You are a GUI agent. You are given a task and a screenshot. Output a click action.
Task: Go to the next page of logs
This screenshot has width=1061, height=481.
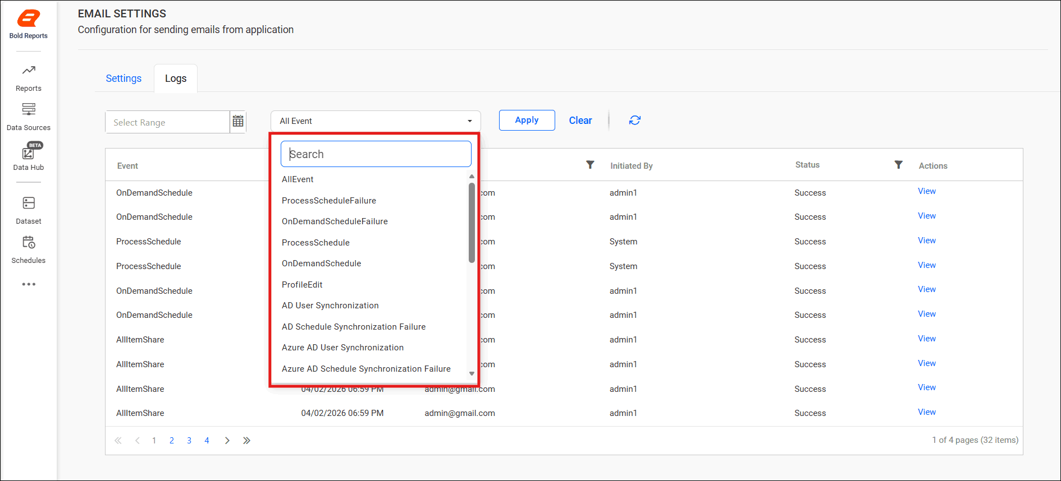tap(227, 441)
